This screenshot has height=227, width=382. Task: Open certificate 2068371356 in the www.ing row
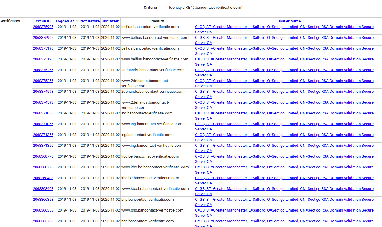(x=43, y=146)
